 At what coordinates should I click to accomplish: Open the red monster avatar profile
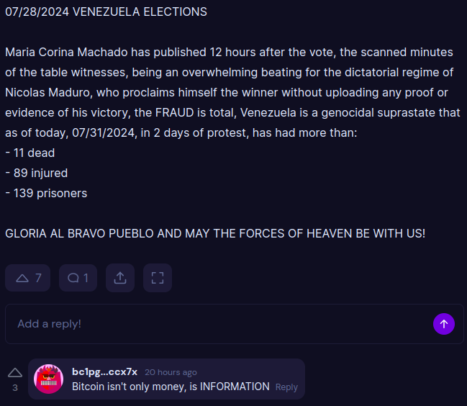(x=48, y=379)
